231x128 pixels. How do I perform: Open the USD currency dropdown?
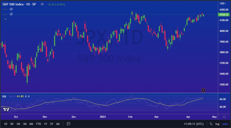223,4
